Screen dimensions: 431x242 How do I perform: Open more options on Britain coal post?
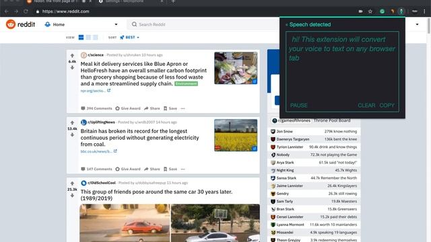[x=183, y=169]
